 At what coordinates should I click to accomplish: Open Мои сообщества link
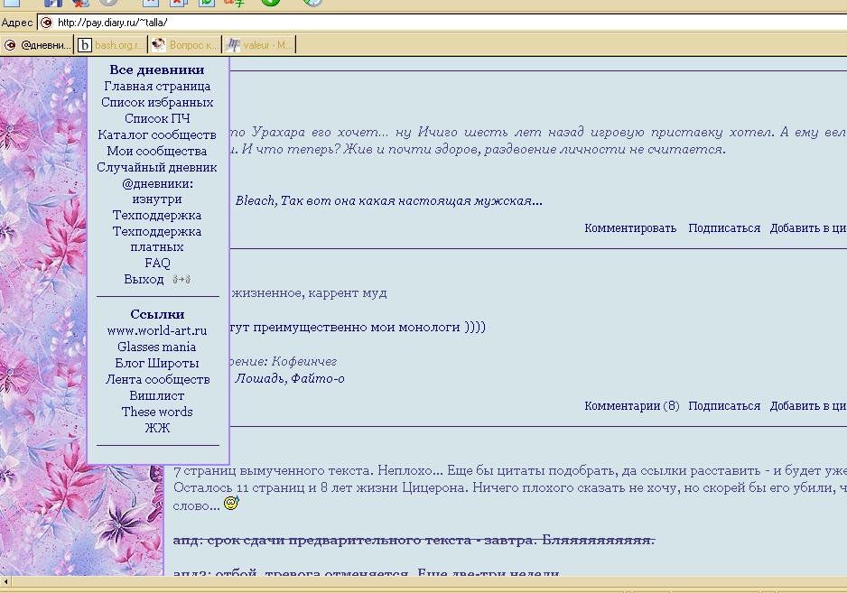click(x=157, y=152)
